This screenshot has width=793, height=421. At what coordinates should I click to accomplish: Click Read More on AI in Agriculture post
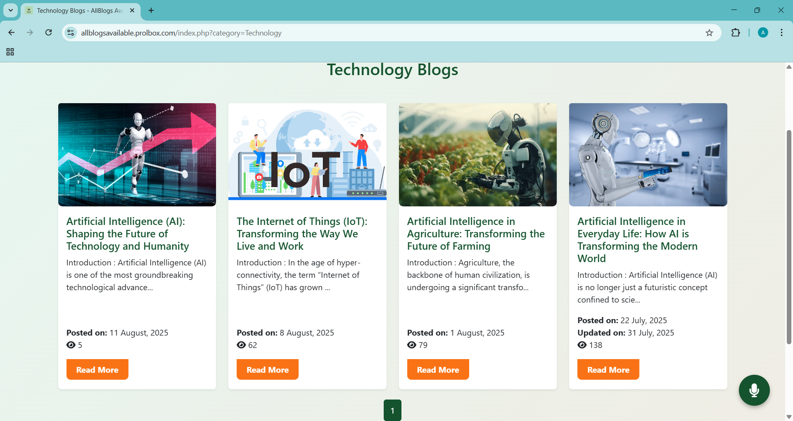(438, 369)
